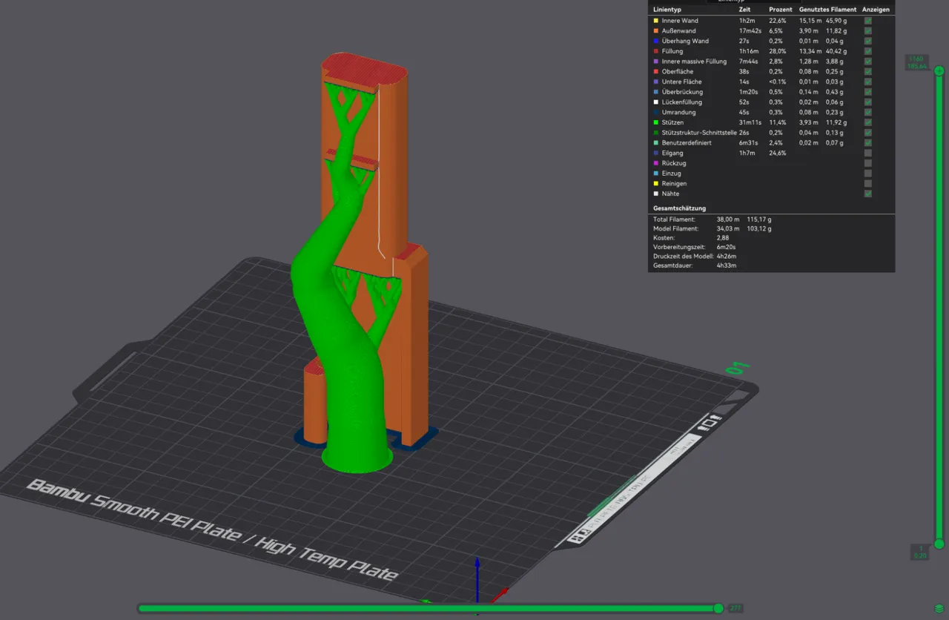Click the horizontal move slider handle
The height and width of the screenshot is (620, 949).
coord(718,608)
